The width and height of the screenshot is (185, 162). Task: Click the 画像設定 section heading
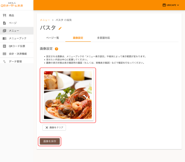coord(46,49)
